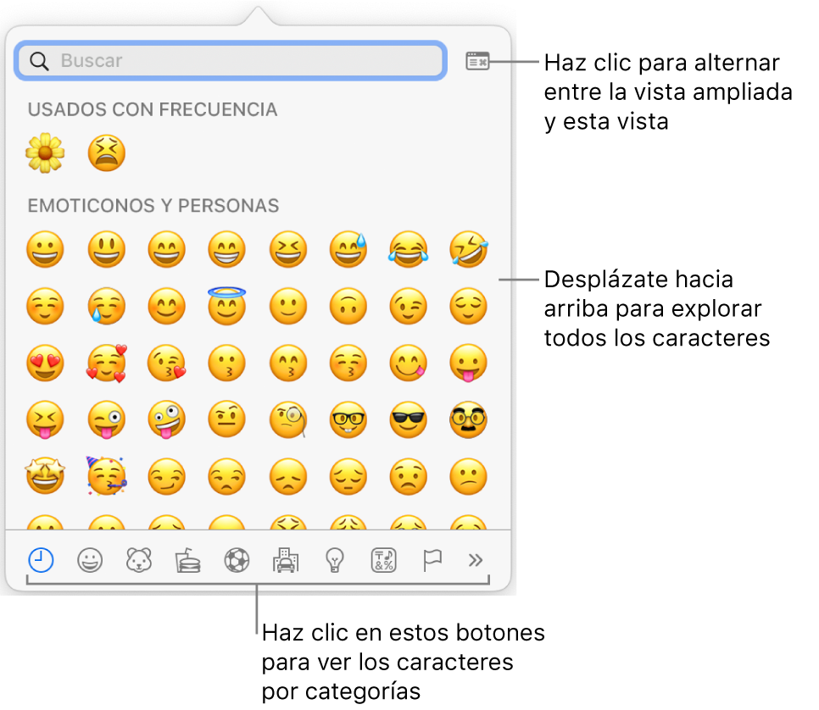Select the grinning squinting face emoji
The height and width of the screenshot is (710, 819).
[288, 249]
